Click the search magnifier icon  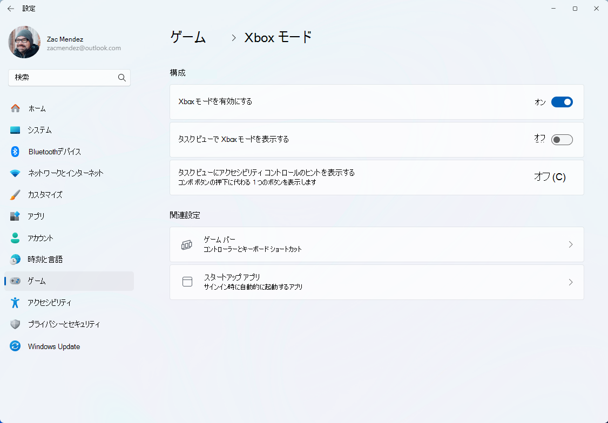121,78
